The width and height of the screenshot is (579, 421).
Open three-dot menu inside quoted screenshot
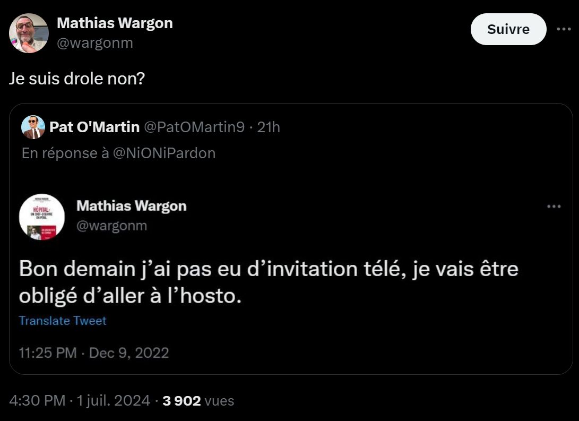pyautogui.click(x=554, y=206)
